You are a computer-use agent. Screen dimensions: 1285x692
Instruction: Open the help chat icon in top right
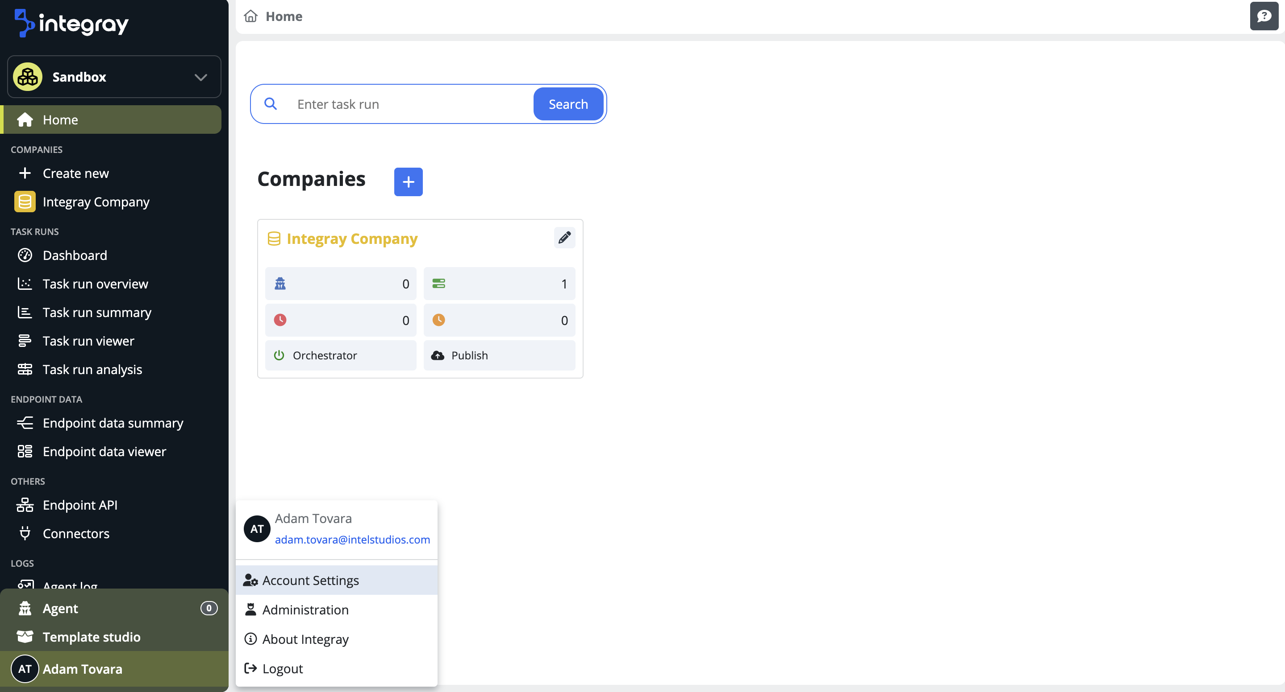click(1264, 16)
